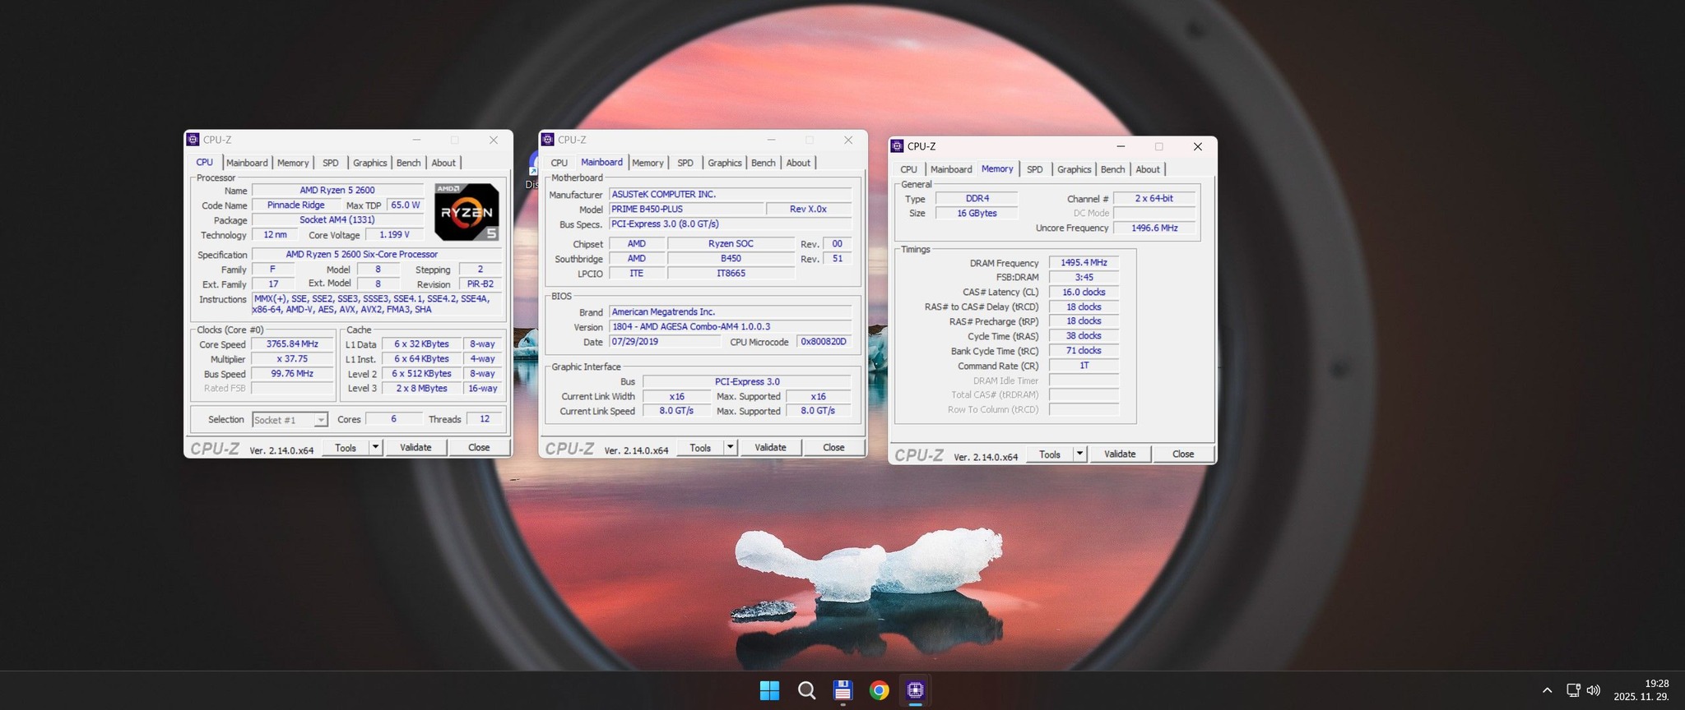Open the Bench tab in CPU window
Screen dimensions: 1685x710
(408, 163)
